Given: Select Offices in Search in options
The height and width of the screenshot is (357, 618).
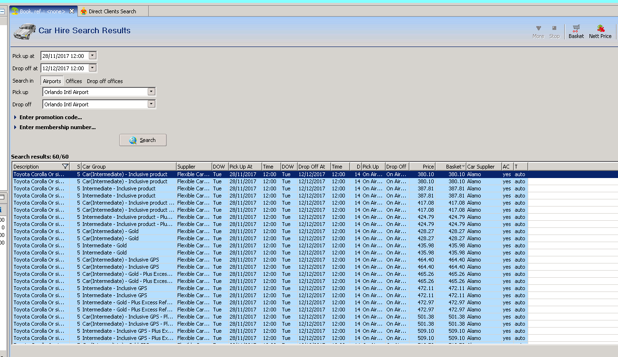Looking at the screenshot, I should [x=74, y=81].
